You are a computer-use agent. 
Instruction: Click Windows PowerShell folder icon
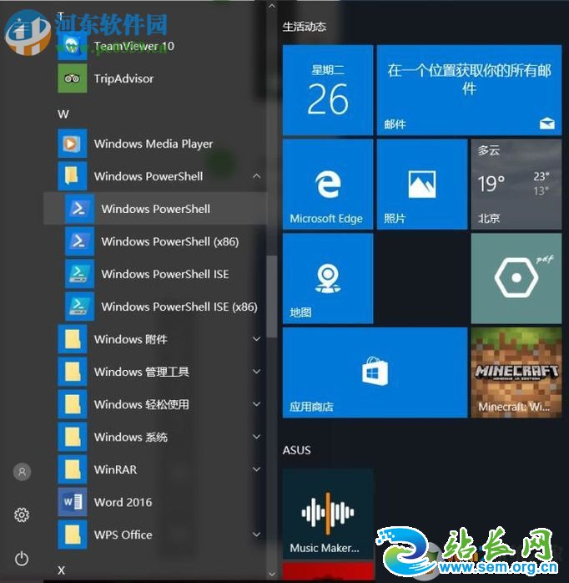click(x=73, y=176)
